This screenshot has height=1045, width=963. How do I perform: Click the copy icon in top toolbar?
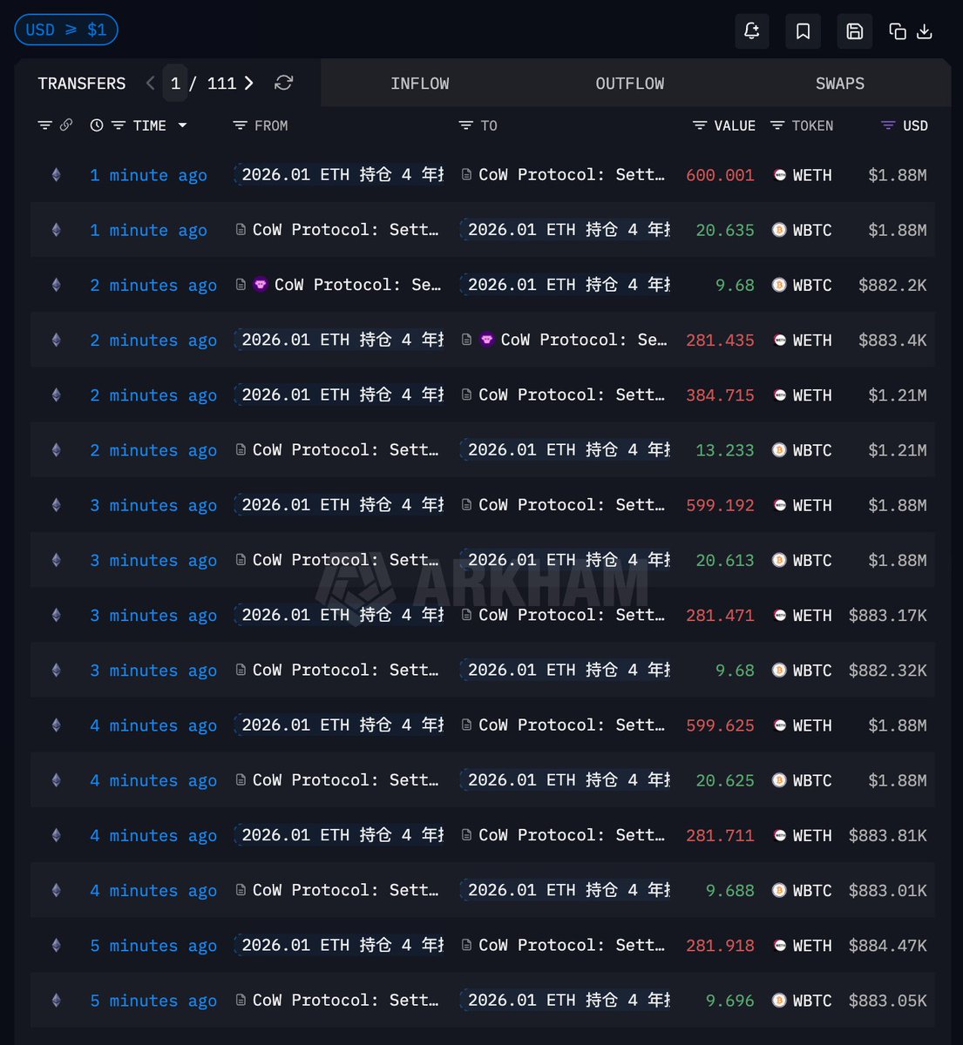point(897,31)
